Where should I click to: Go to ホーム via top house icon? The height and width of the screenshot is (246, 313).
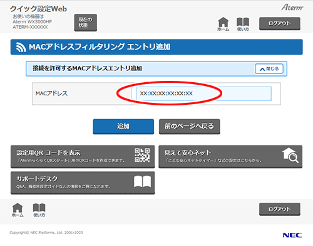click(223, 24)
